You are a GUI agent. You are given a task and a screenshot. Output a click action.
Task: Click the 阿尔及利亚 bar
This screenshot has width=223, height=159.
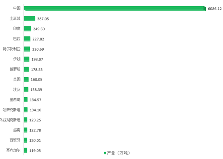27,49
